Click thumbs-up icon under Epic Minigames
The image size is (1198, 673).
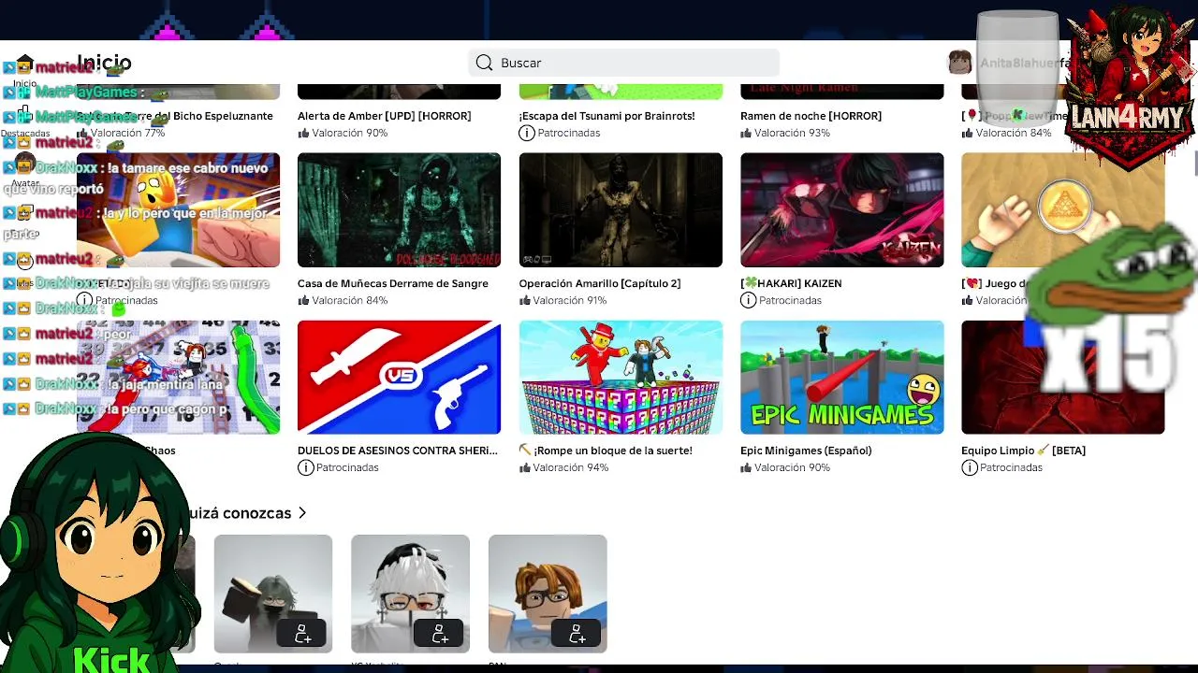(x=746, y=467)
